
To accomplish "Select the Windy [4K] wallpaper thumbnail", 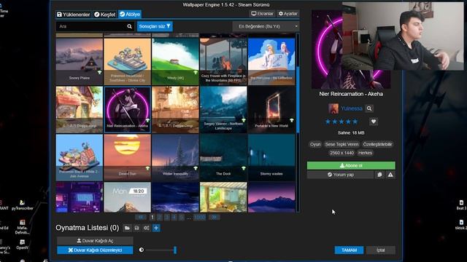I will click(x=175, y=61).
